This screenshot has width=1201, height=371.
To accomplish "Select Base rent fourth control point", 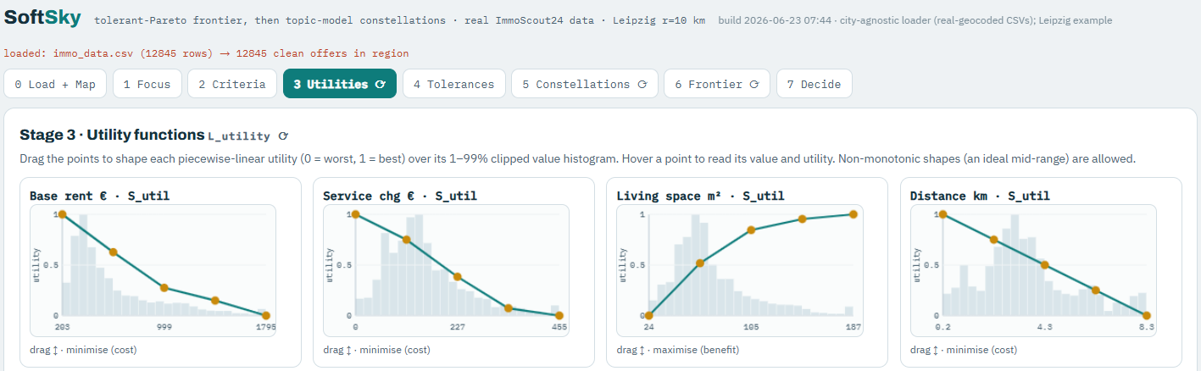I will coord(215,301).
